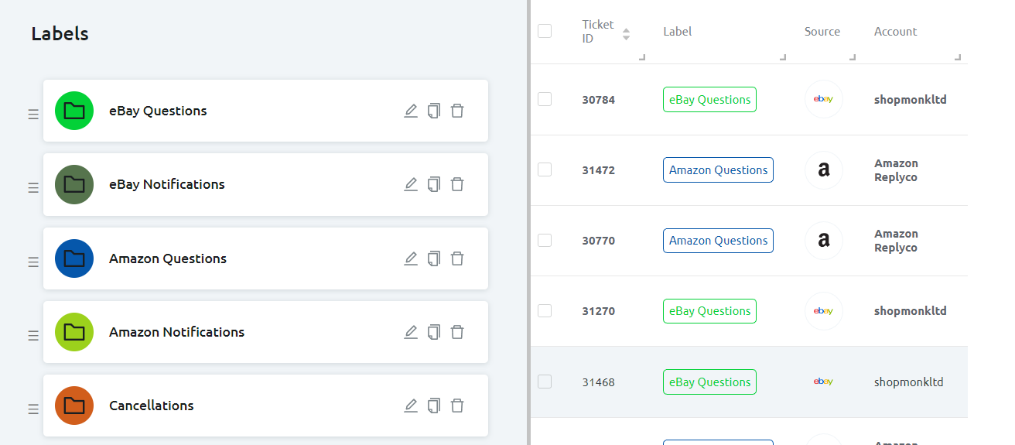Click the Source column header
Viewport: 1015px width, 445px height.
(822, 32)
